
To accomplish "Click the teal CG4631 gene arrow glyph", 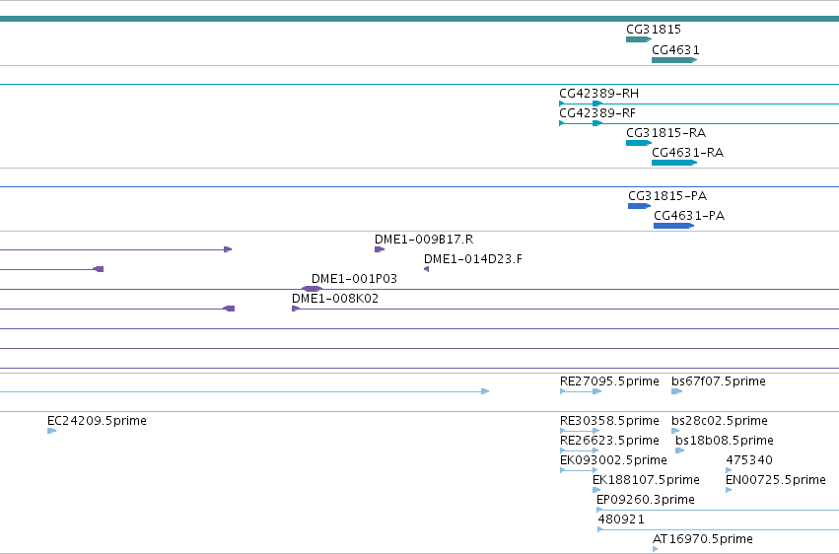I will pos(674,60).
